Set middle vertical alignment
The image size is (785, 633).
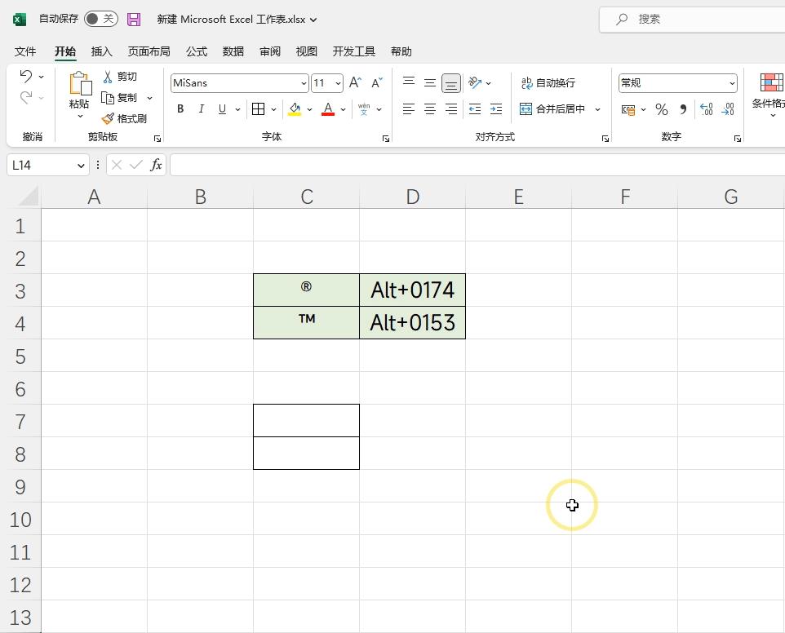click(x=430, y=82)
